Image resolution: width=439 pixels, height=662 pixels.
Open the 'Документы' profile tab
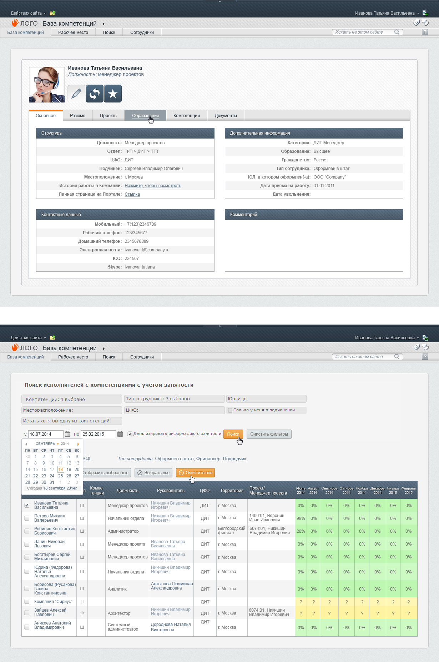[226, 116]
